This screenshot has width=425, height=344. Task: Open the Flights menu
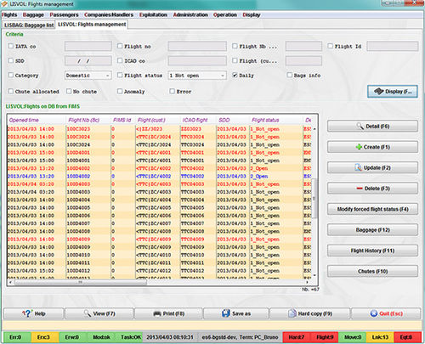tap(9, 14)
